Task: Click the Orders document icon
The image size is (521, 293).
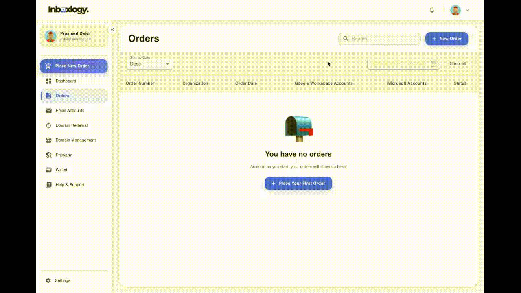Action: (x=48, y=96)
